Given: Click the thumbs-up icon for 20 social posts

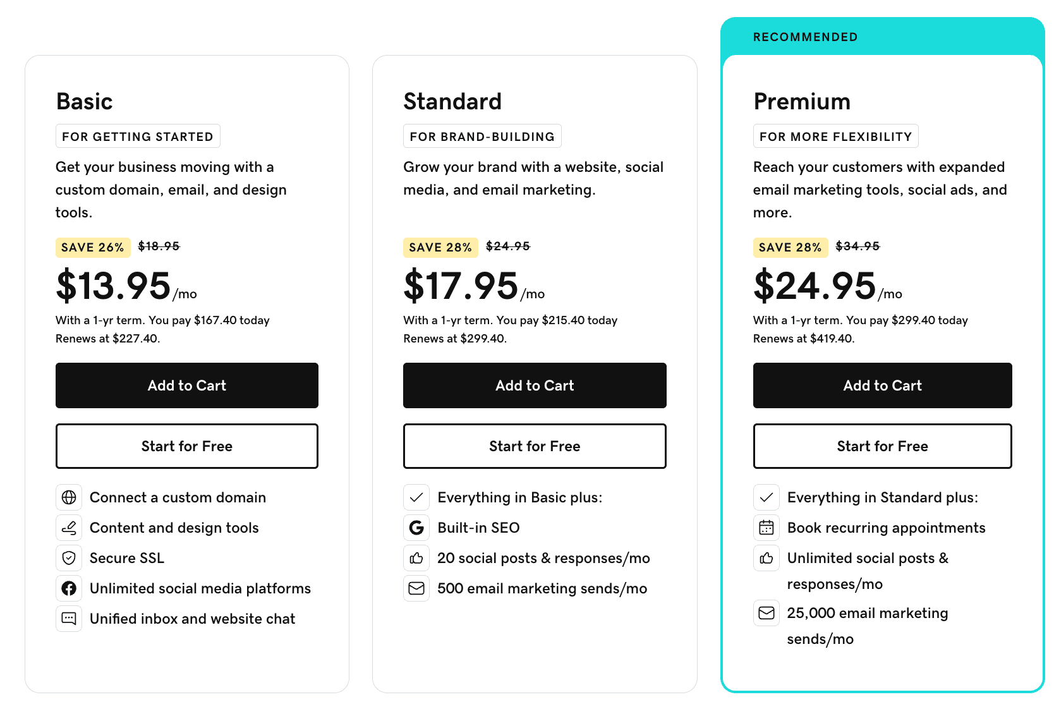Looking at the screenshot, I should (x=416, y=558).
